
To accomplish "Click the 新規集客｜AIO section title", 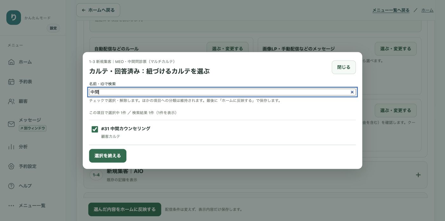I will [x=125, y=171].
